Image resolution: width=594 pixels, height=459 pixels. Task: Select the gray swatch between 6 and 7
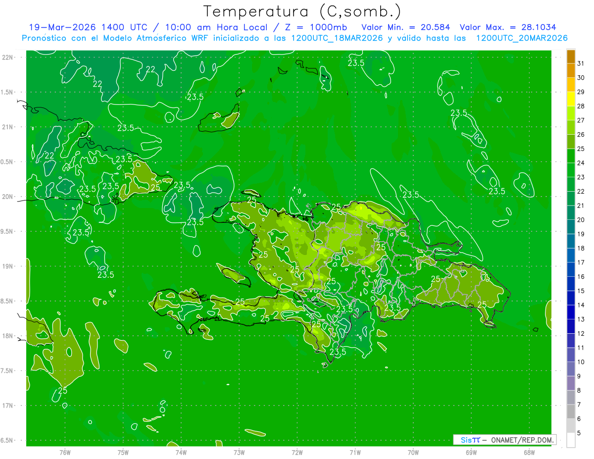[571, 411]
